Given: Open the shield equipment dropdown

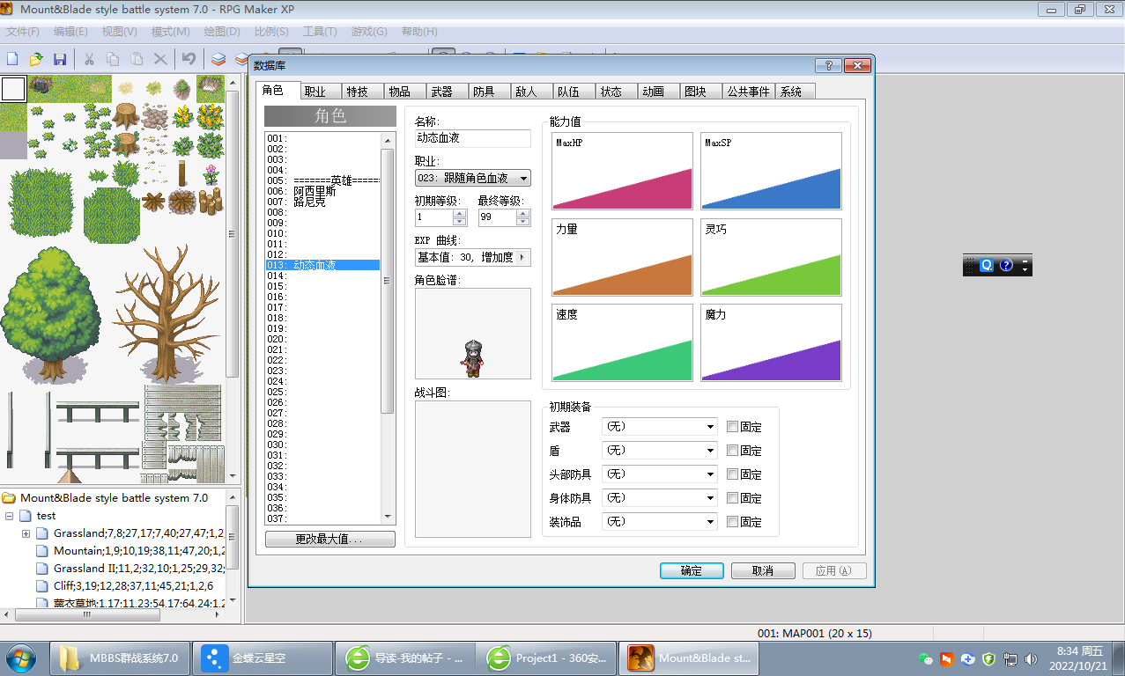Looking at the screenshot, I should 660,451.
